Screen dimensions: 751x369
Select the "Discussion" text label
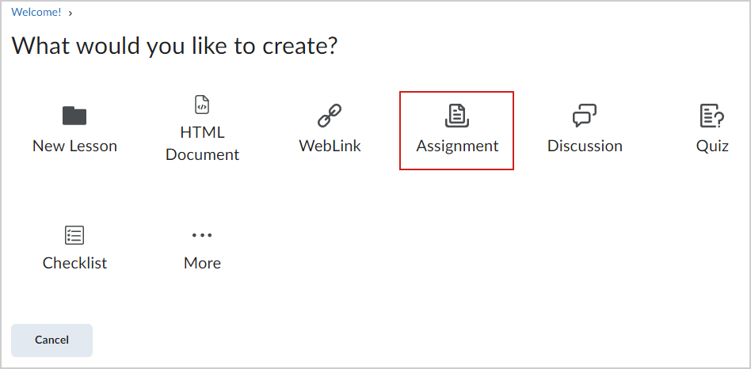coord(585,146)
